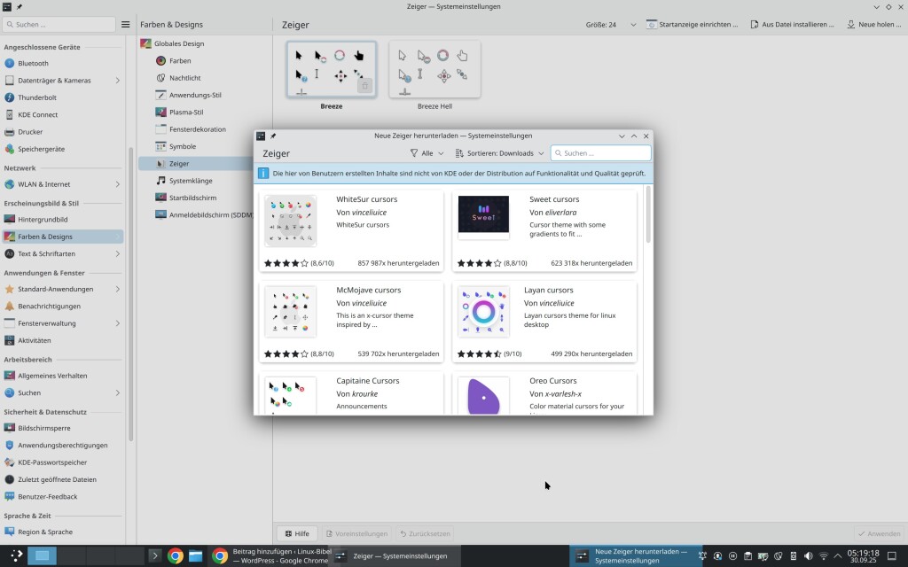The width and height of the screenshot is (908, 567).
Task: Click Startanzeige einrichten button
Action: (x=693, y=24)
